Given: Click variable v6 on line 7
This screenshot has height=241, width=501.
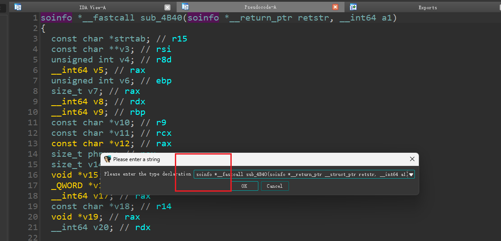Looking at the screenshot, I should point(124,80).
